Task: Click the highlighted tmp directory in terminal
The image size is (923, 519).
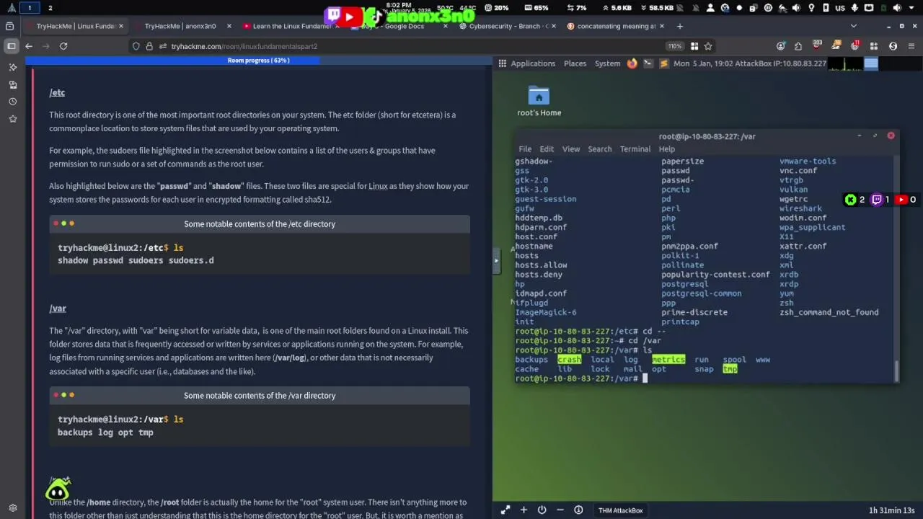Action: coord(730,369)
